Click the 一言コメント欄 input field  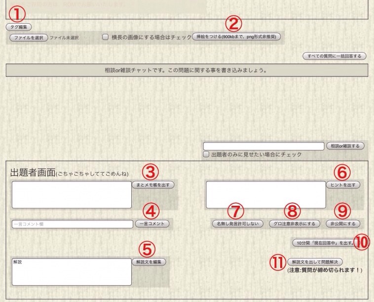click(72, 224)
